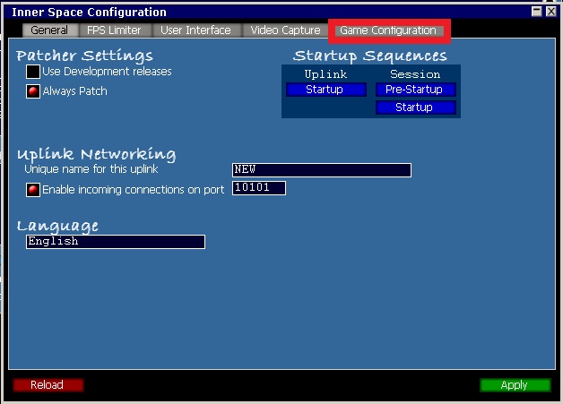563x404 pixels.
Task: Click the port number field 10101
Action: pyautogui.click(x=259, y=188)
